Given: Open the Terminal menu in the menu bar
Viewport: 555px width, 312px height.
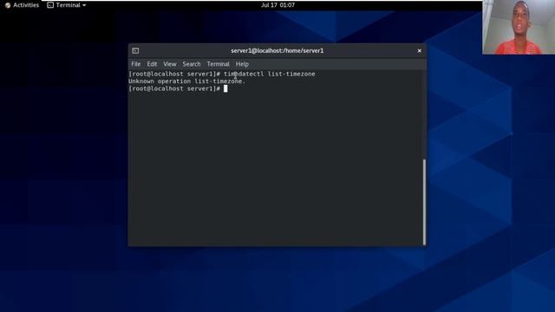Looking at the screenshot, I should click(x=218, y=64).
